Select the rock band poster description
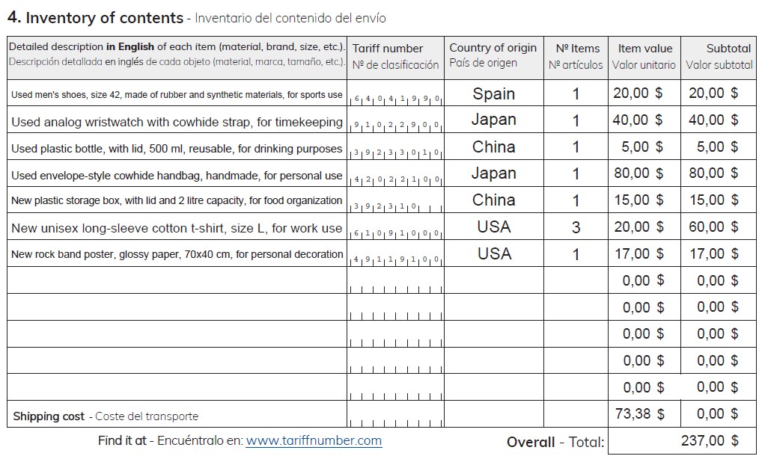 [x=177, y=254]
